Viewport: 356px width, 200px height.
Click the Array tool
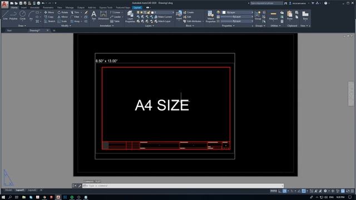[x=75, y=21]
